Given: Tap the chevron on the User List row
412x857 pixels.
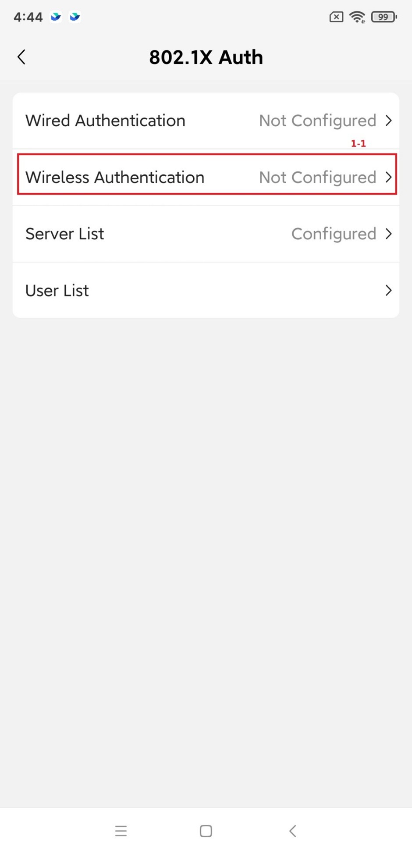Looking at the screenshot, I should tap(388, 290).
